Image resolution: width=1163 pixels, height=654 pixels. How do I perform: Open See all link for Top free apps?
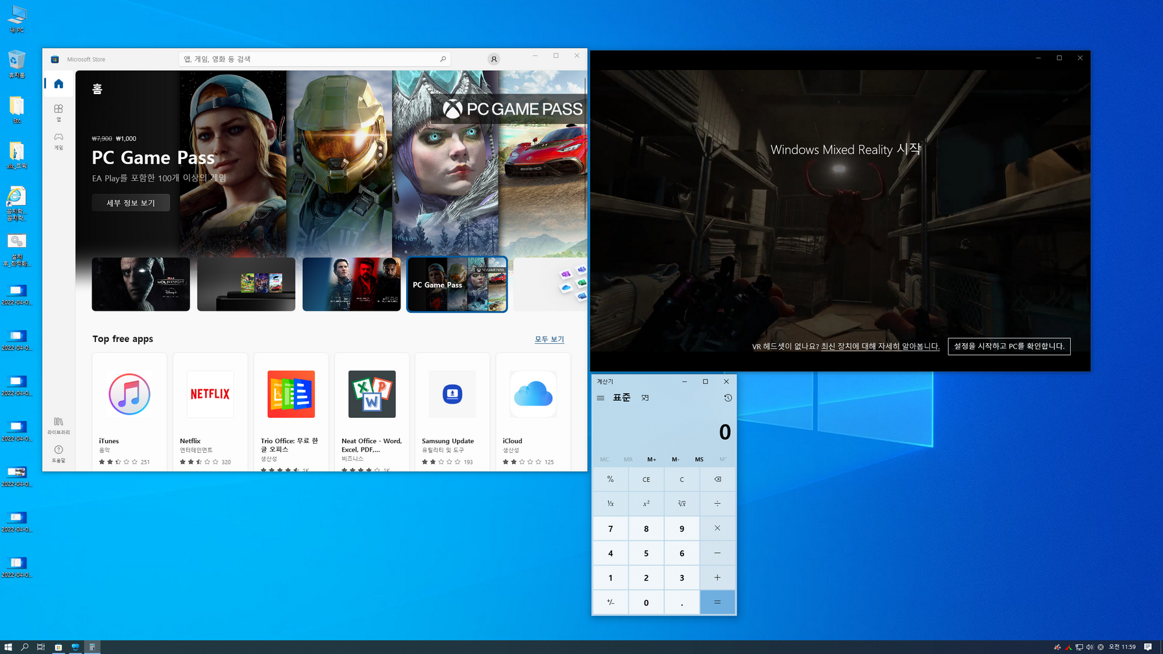point(549,339)
